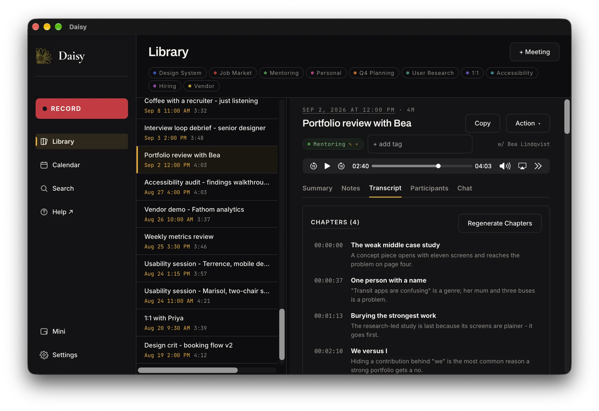Copy the meeting content

pos(482,123)
